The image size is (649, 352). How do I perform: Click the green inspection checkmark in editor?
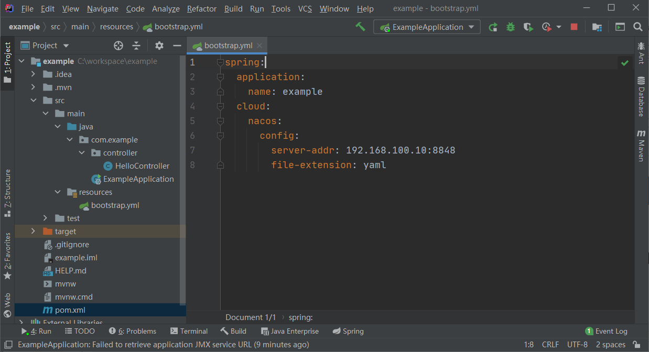[624, 63]
